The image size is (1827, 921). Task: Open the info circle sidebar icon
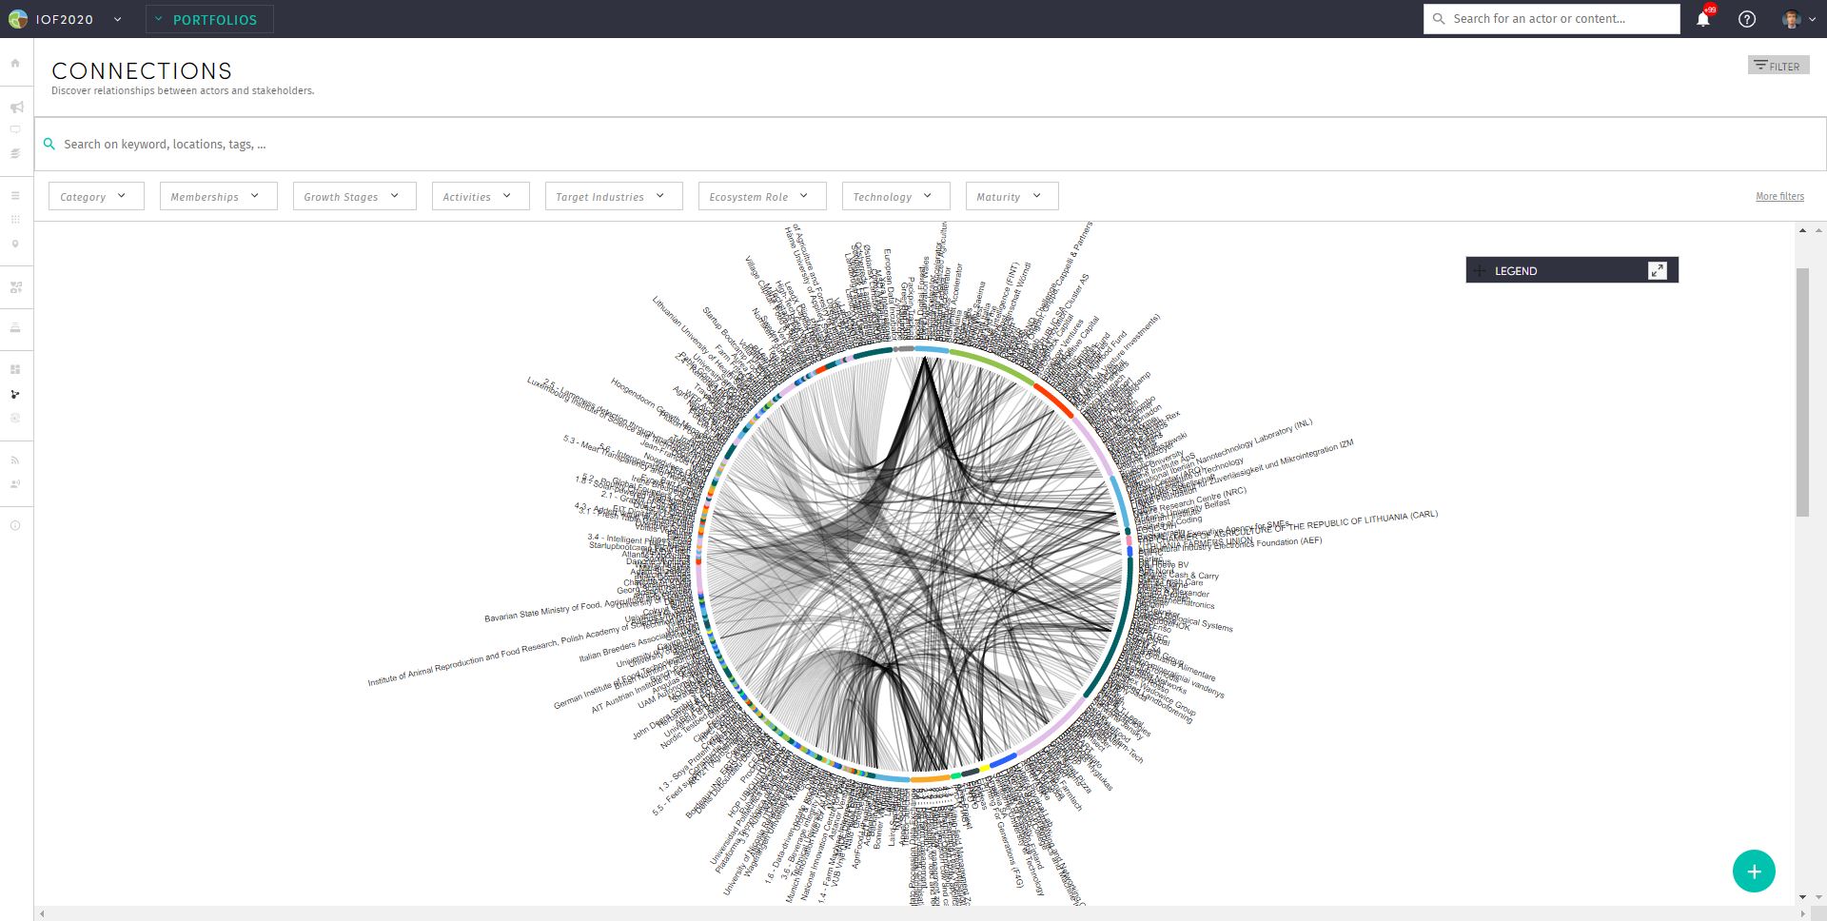click(x=15, y=525)
